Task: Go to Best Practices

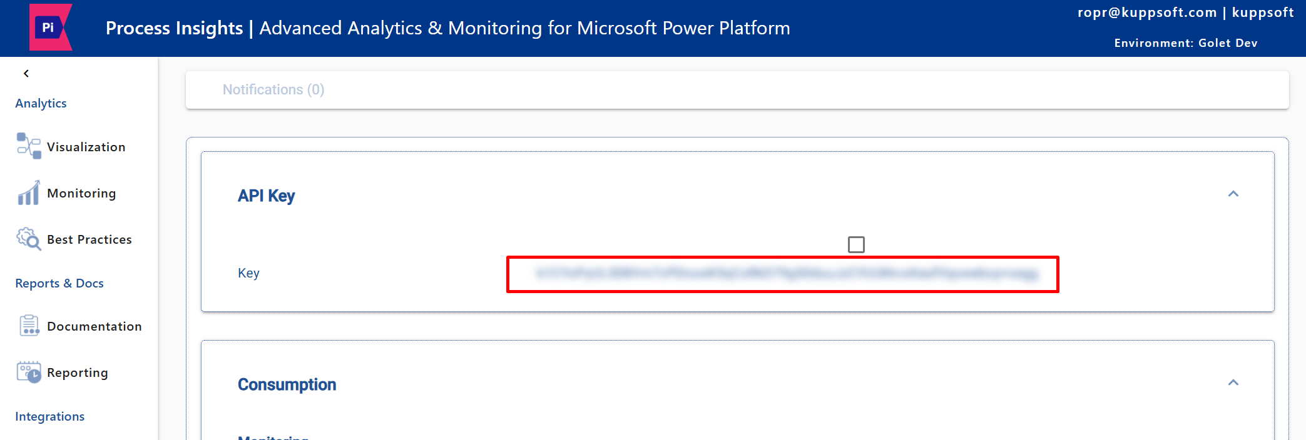Action: (89, 239)
